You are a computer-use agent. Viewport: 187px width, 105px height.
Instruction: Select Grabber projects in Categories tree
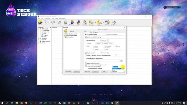pos(45,41)
